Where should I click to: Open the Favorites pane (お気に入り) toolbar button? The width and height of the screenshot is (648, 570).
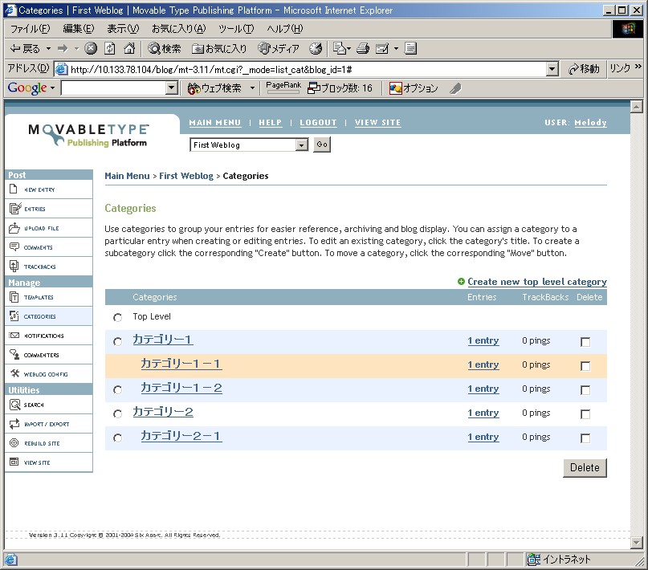[x=219, y=49]
